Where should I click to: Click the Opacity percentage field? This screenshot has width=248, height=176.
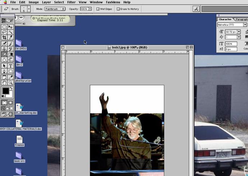click(x=84, y=9)
